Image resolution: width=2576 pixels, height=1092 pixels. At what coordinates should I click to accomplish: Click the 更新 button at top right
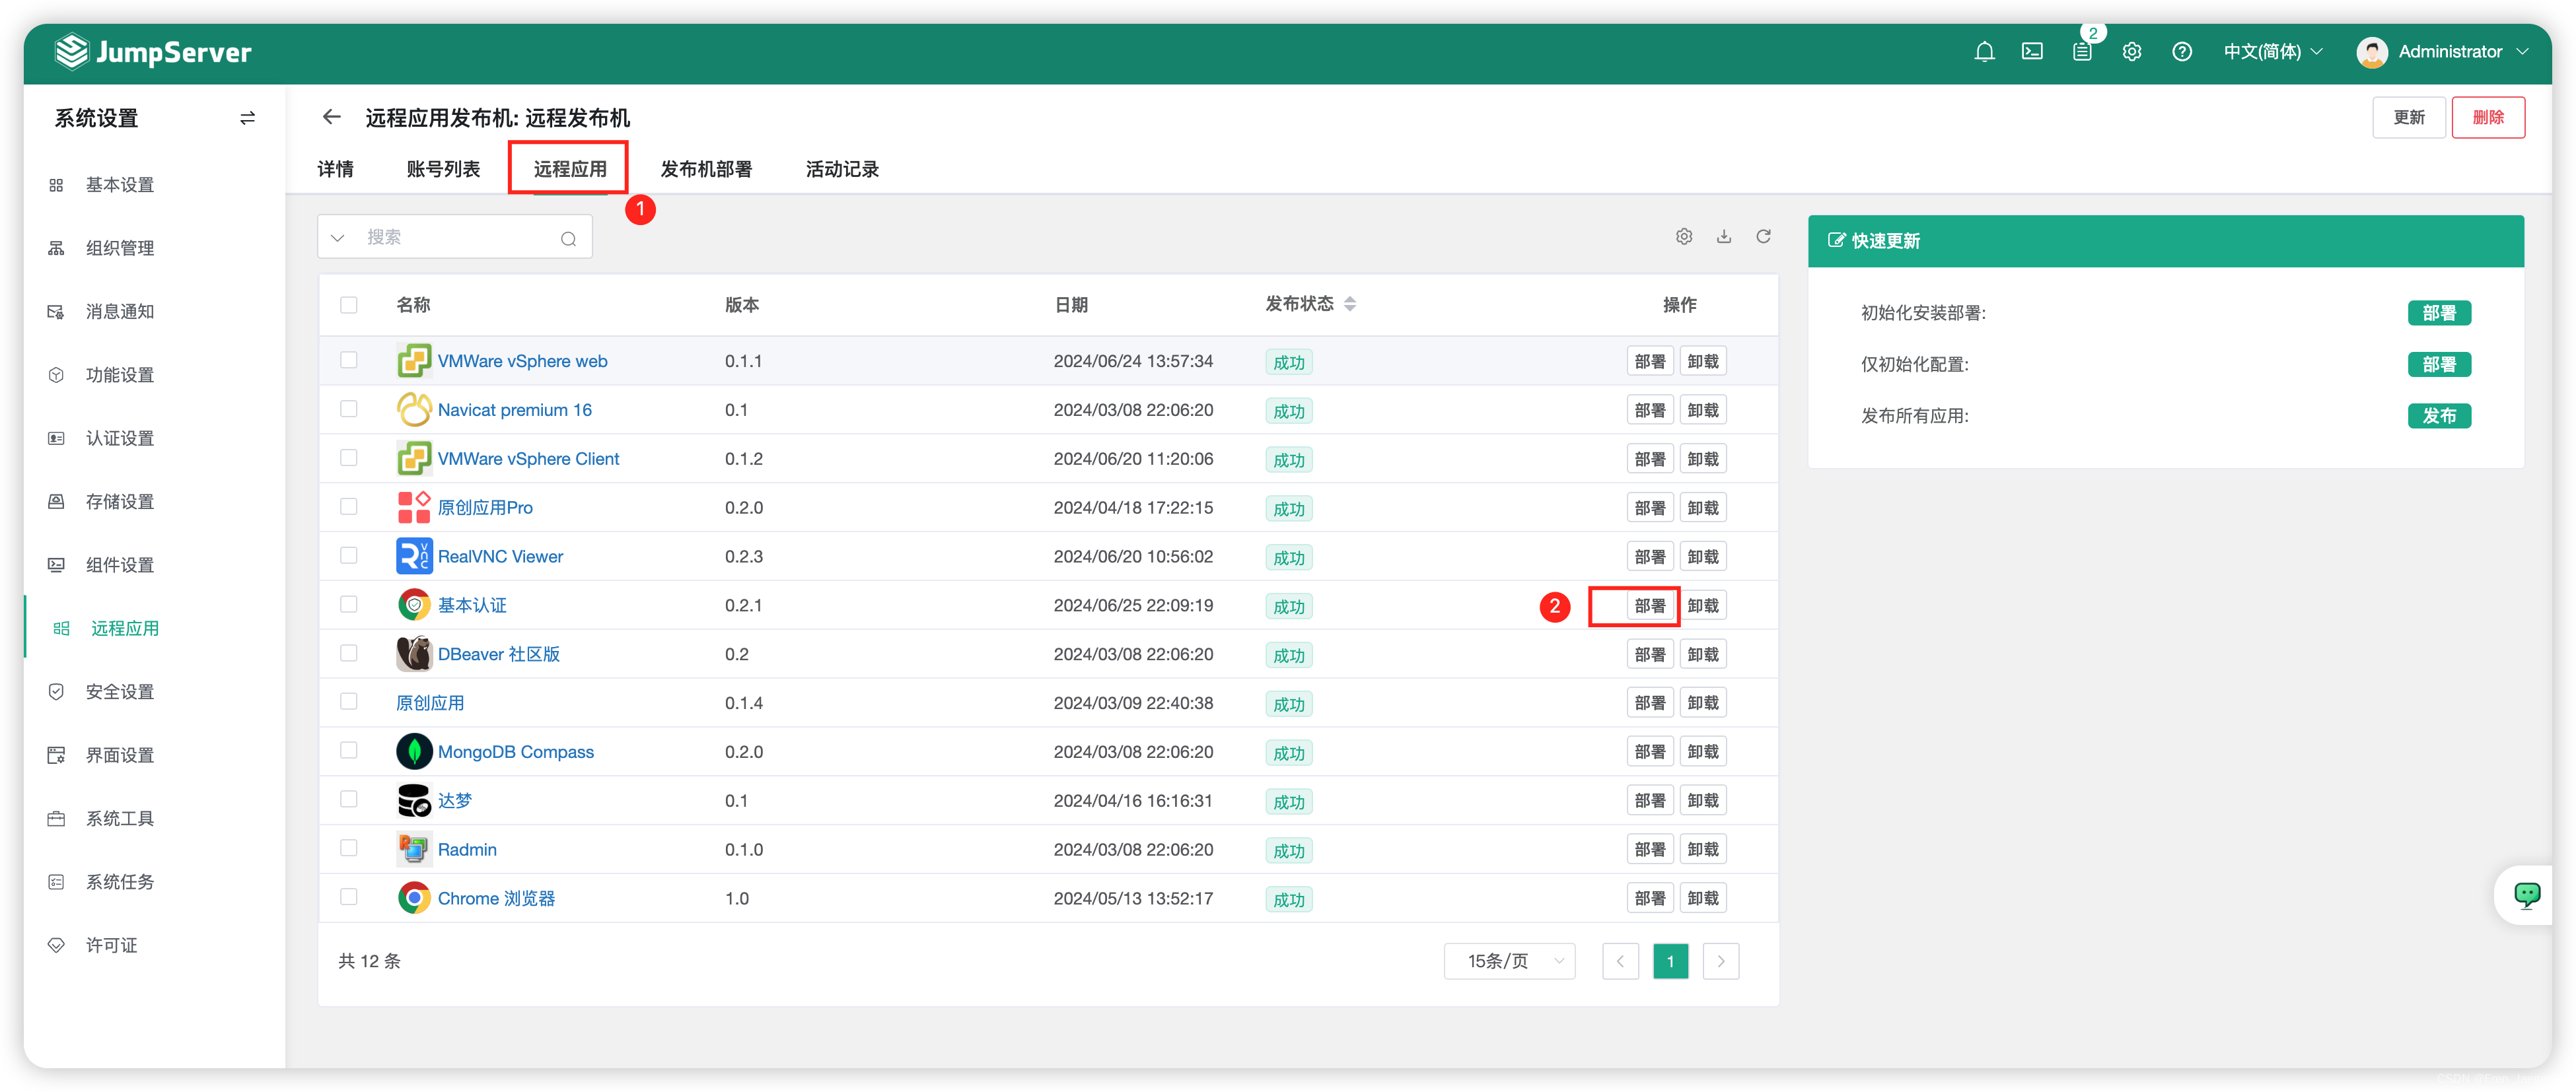(2410, 117)
